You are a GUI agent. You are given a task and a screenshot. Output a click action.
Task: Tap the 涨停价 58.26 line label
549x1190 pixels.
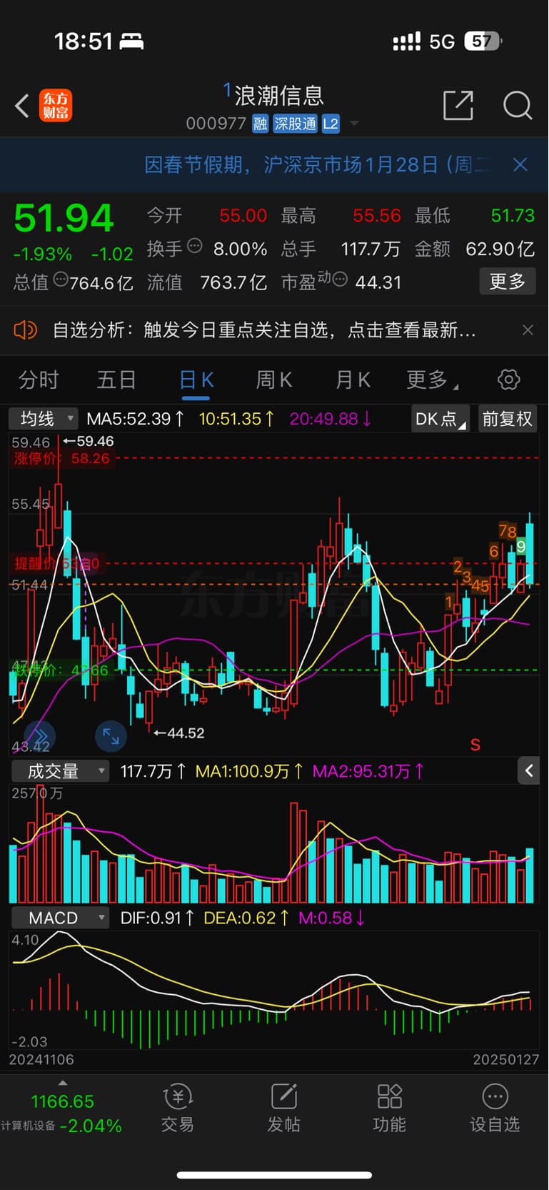coord(62,458)
